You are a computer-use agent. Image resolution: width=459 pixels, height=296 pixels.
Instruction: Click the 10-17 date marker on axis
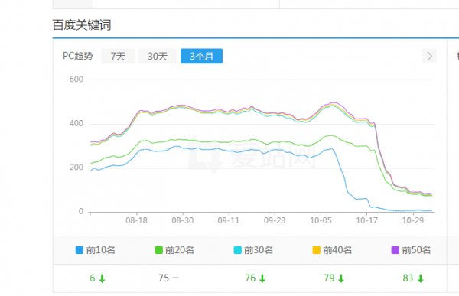click(366, 220)
